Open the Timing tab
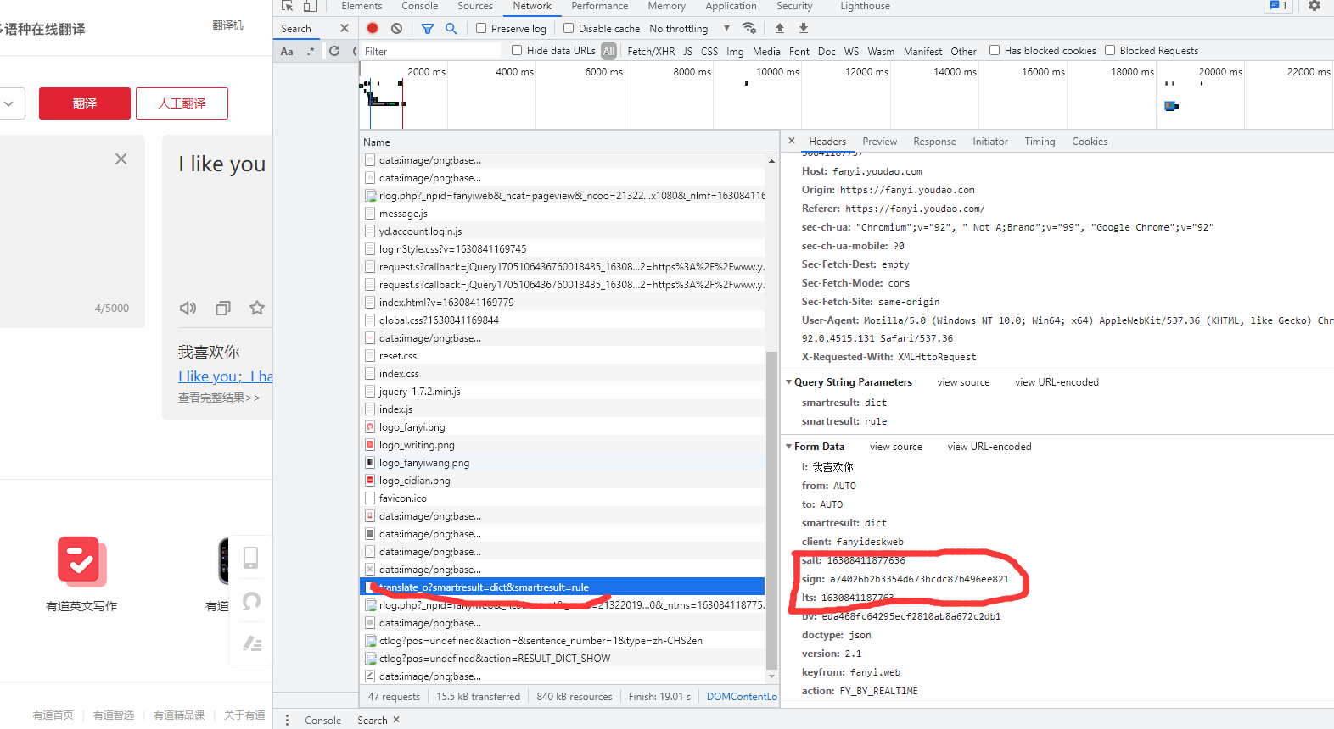The width and height of the screenshot is (1334, 729). 1040,142
